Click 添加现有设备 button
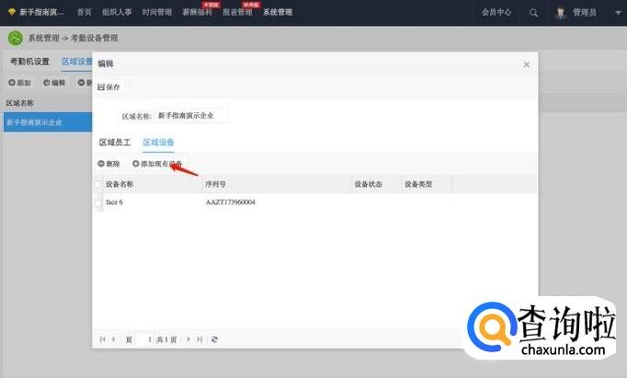The image size is (627, 378). 157,164
